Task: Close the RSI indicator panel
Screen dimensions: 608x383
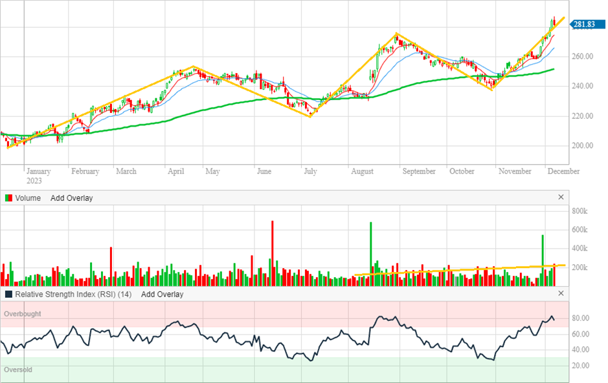Action: click(561, 293)
